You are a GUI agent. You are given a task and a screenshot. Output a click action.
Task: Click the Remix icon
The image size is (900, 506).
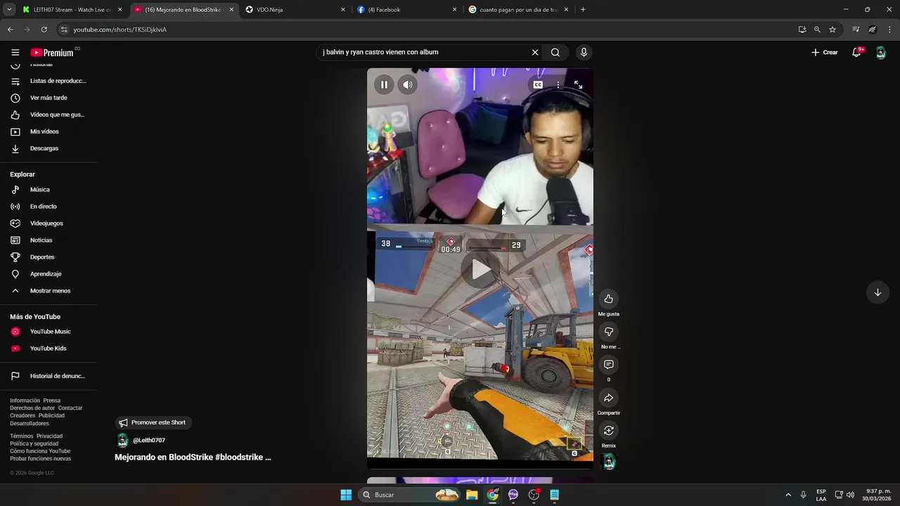(x=608, y=431)
